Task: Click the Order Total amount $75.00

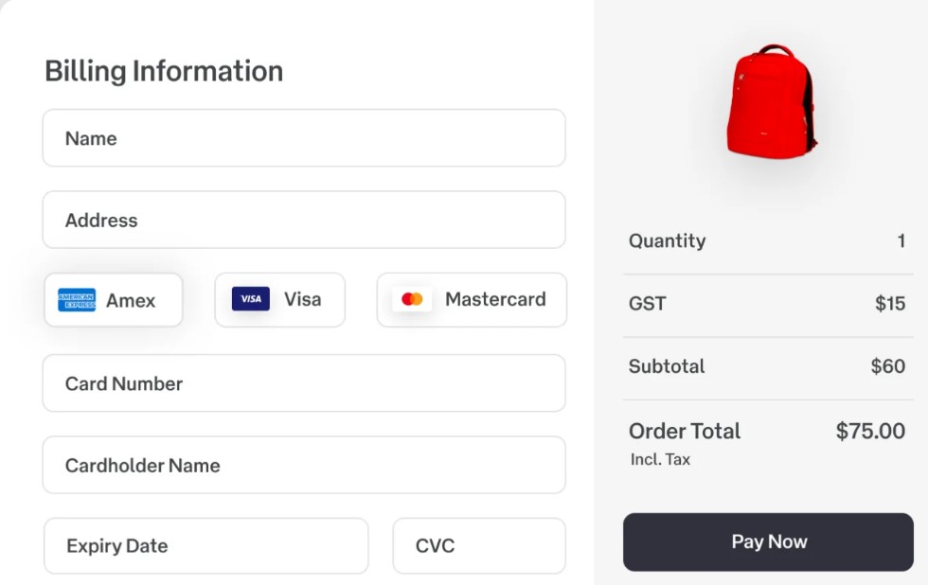Action: (x=870, y=431)
